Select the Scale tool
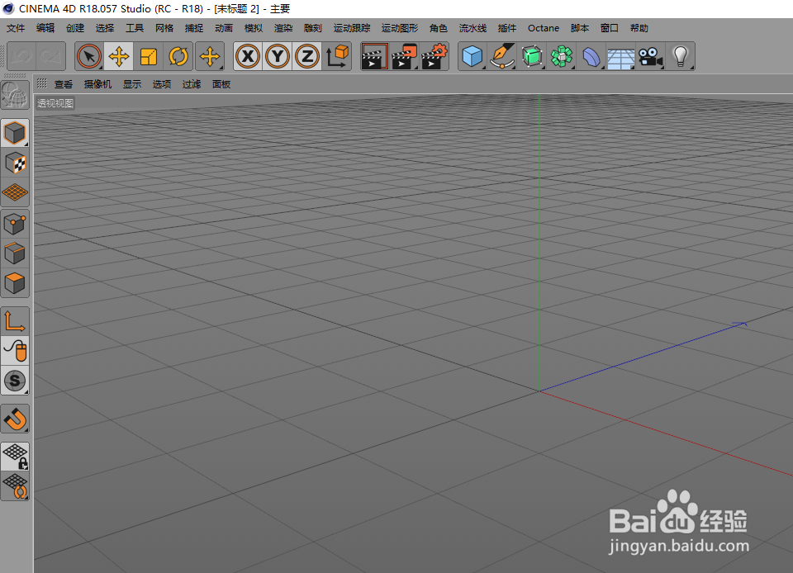This screenshot has height=573, width=793. 149,56
